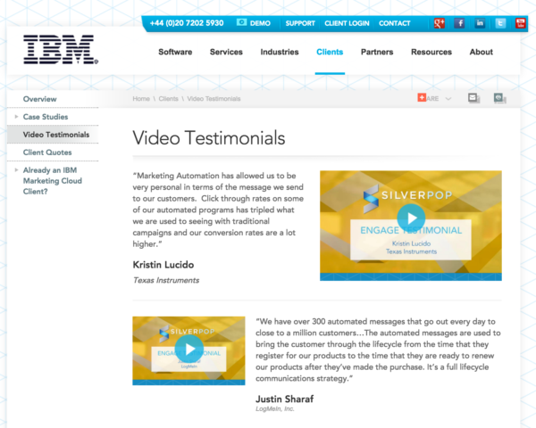Click the Marketing Automation quote paragraph
The height and width of the screenshot is (428, 536).
(x=218, y=210)
